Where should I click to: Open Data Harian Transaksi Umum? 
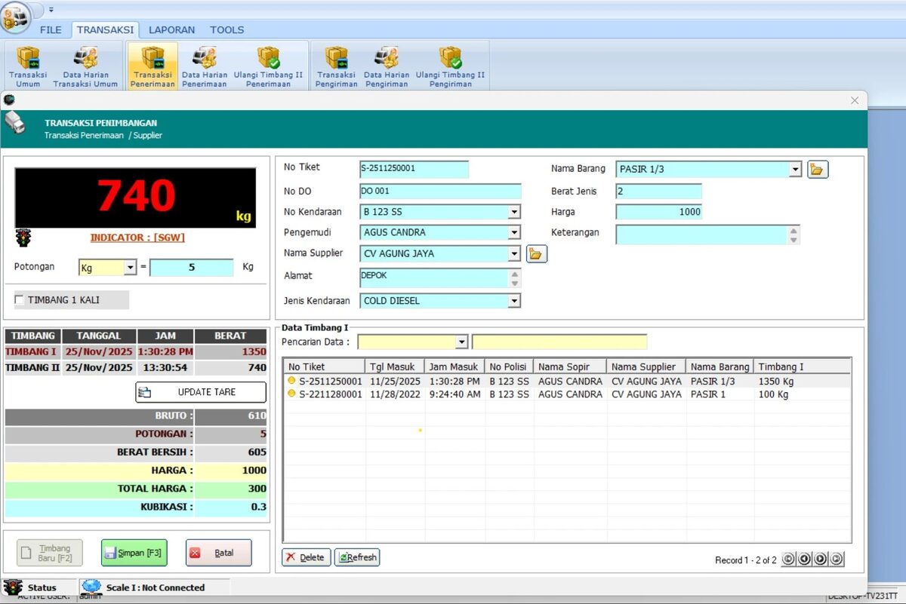click(85, 66)
